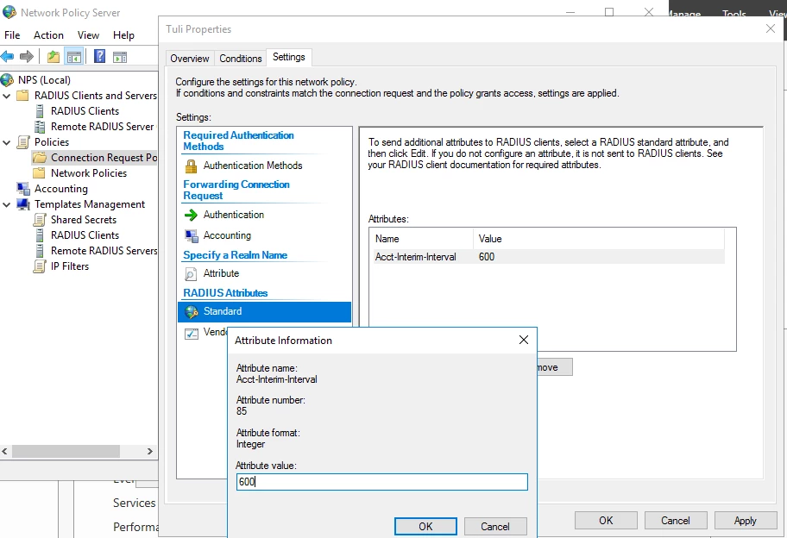Click RADIUS Clients server icon under RADIUS Clients and Servers
The image size is (787, 538).
(x=41, y=111)
